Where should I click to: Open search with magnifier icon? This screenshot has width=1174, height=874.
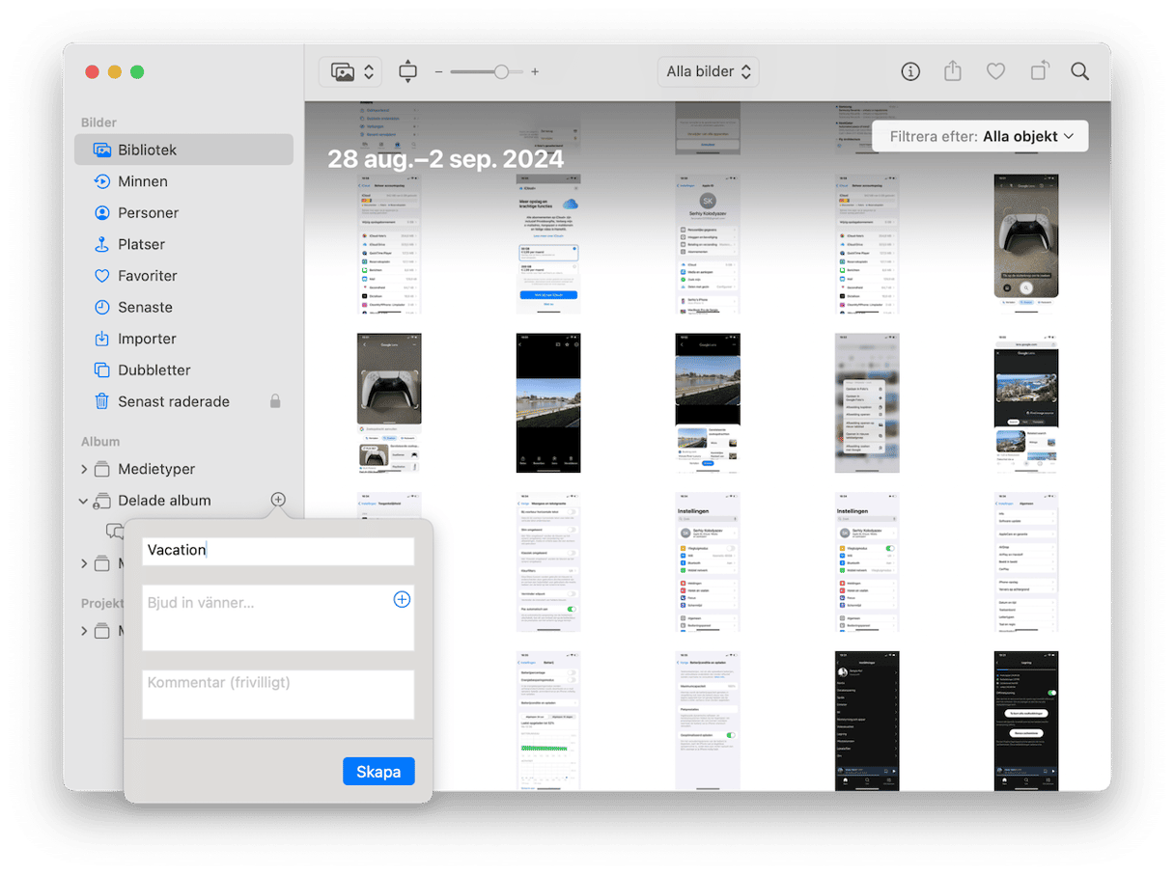[1080, 71]
